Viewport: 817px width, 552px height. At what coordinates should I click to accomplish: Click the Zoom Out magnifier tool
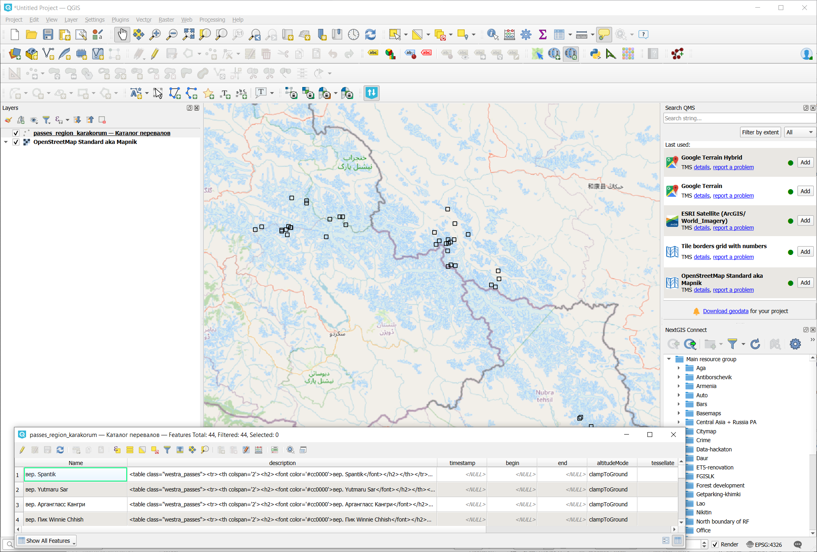(172, 34)
